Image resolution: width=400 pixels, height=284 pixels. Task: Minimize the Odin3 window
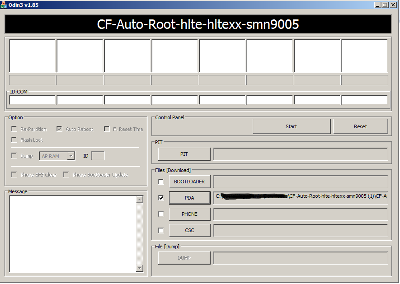pos(377,5)
